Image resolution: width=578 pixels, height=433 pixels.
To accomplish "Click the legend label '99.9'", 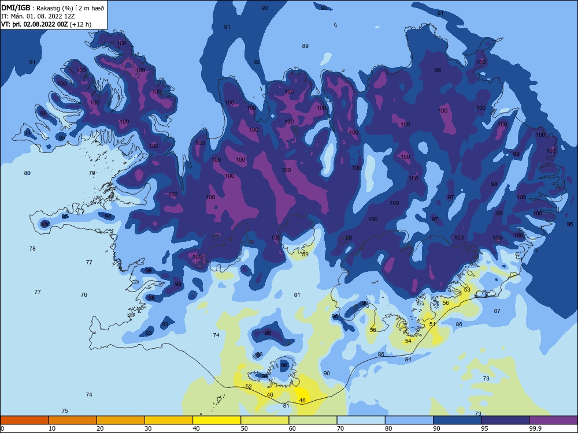I will [x=535, y=428].
